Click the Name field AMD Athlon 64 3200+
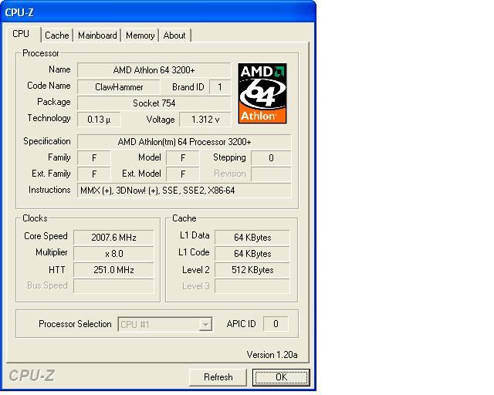The width and height of the screenshot is (494, 395). [154, 70]
